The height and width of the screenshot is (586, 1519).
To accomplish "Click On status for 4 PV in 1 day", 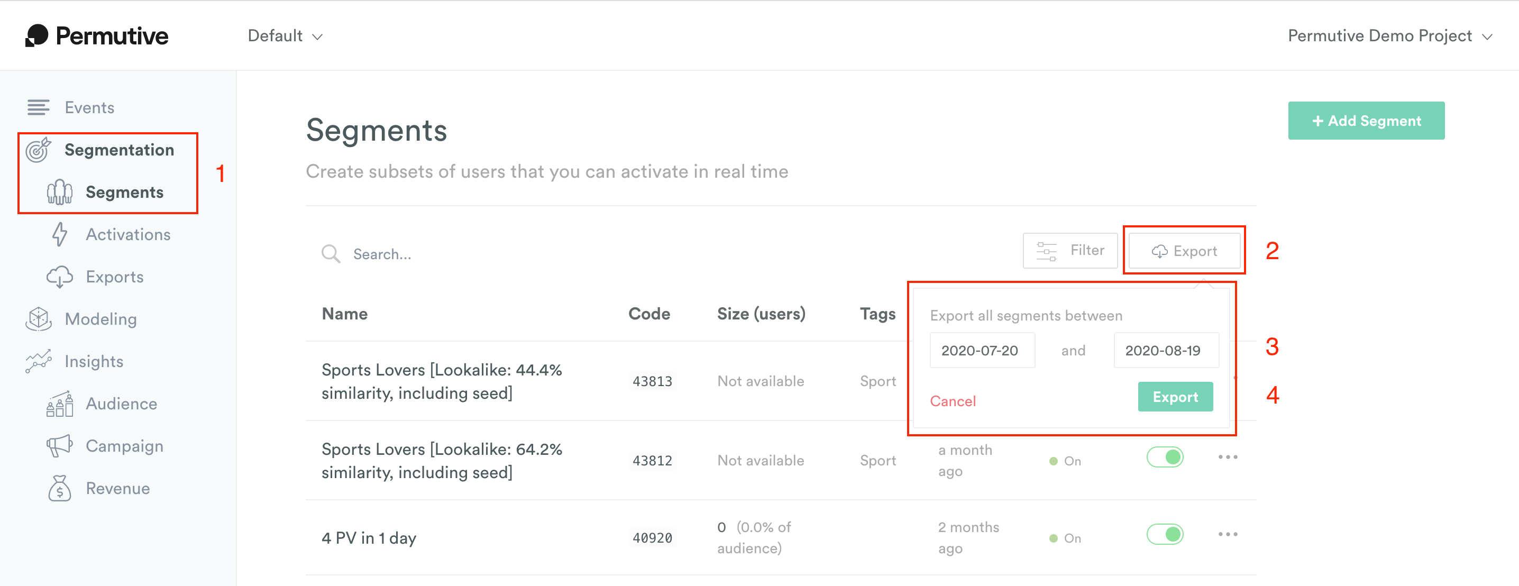I will pos(1066,539).
